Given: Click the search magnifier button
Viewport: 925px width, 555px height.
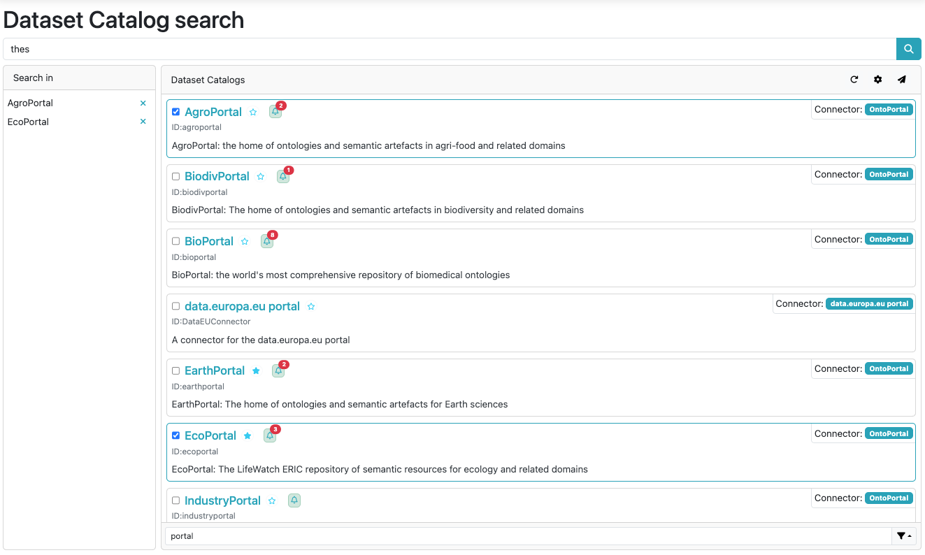Looking at the screenshot, I should [908, 49].
